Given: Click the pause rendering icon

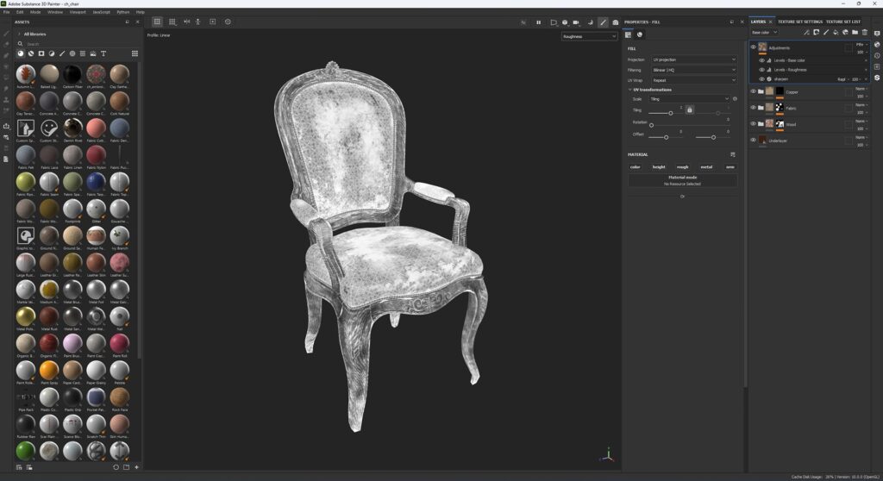Looking at the screenshot, I should click(538, 22).
